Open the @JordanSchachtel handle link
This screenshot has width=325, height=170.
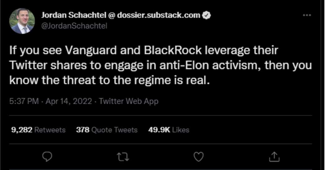coord(74,26)
